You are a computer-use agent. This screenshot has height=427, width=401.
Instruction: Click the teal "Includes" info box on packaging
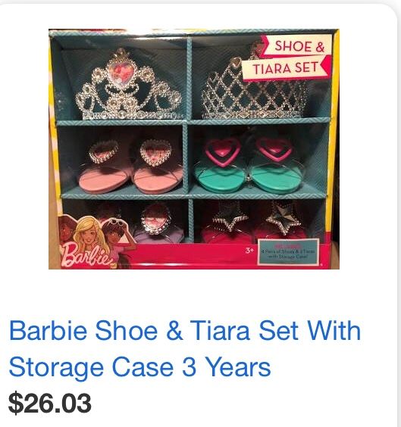click(288, 251)
